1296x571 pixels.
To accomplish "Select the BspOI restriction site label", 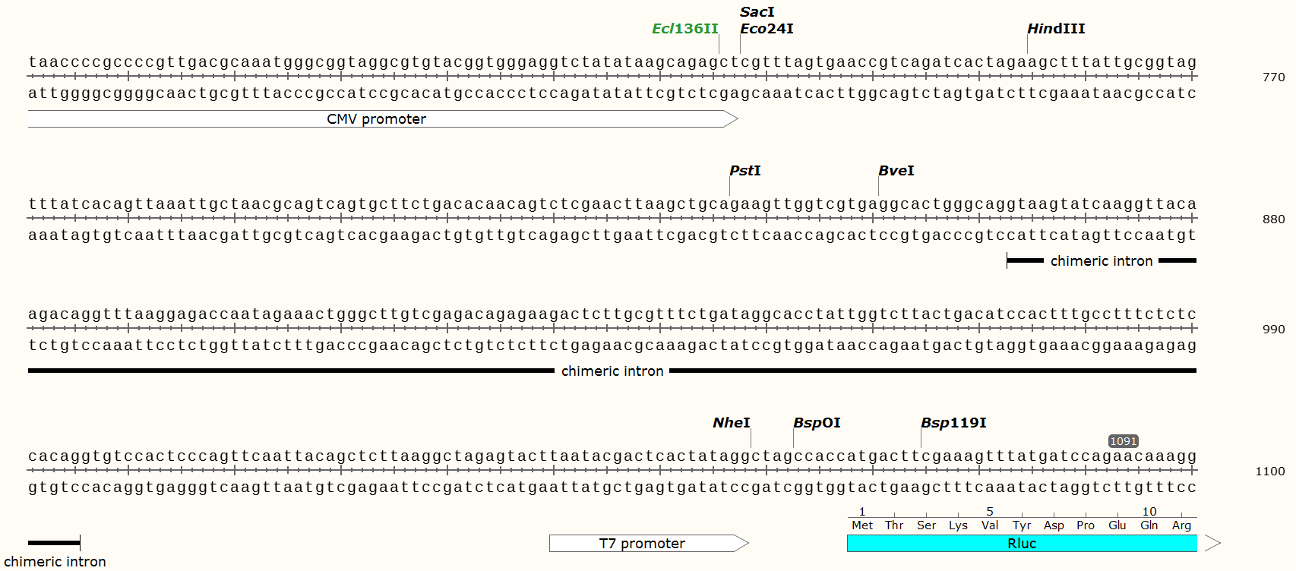I will [817, 423].
